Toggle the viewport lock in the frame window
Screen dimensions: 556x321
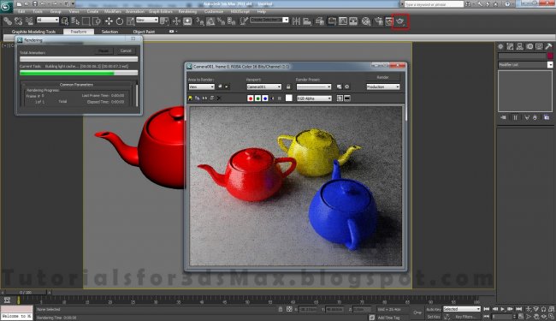click(288, 87)
